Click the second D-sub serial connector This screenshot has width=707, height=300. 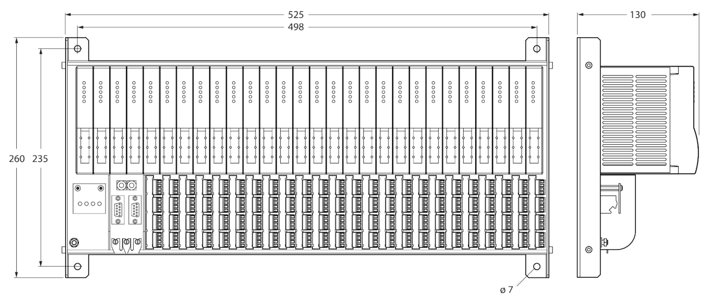pos(135,209)
